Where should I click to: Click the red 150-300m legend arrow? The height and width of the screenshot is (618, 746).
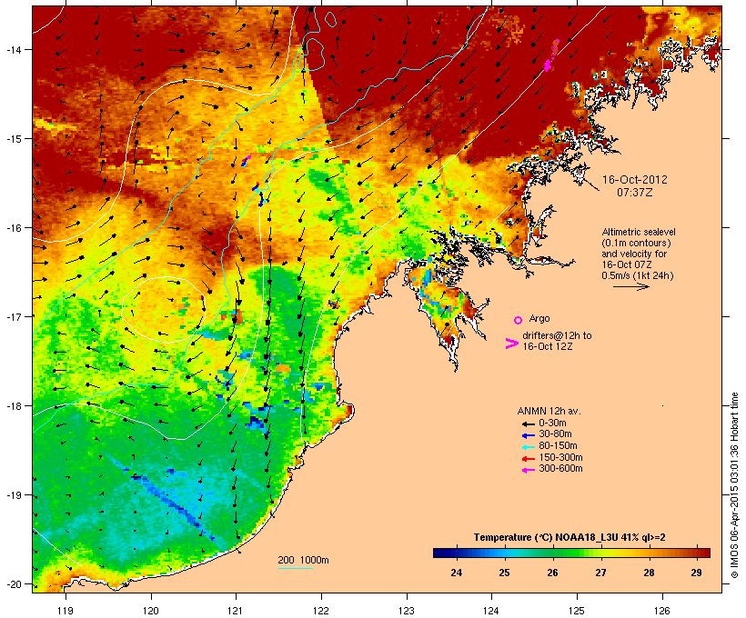528,458
